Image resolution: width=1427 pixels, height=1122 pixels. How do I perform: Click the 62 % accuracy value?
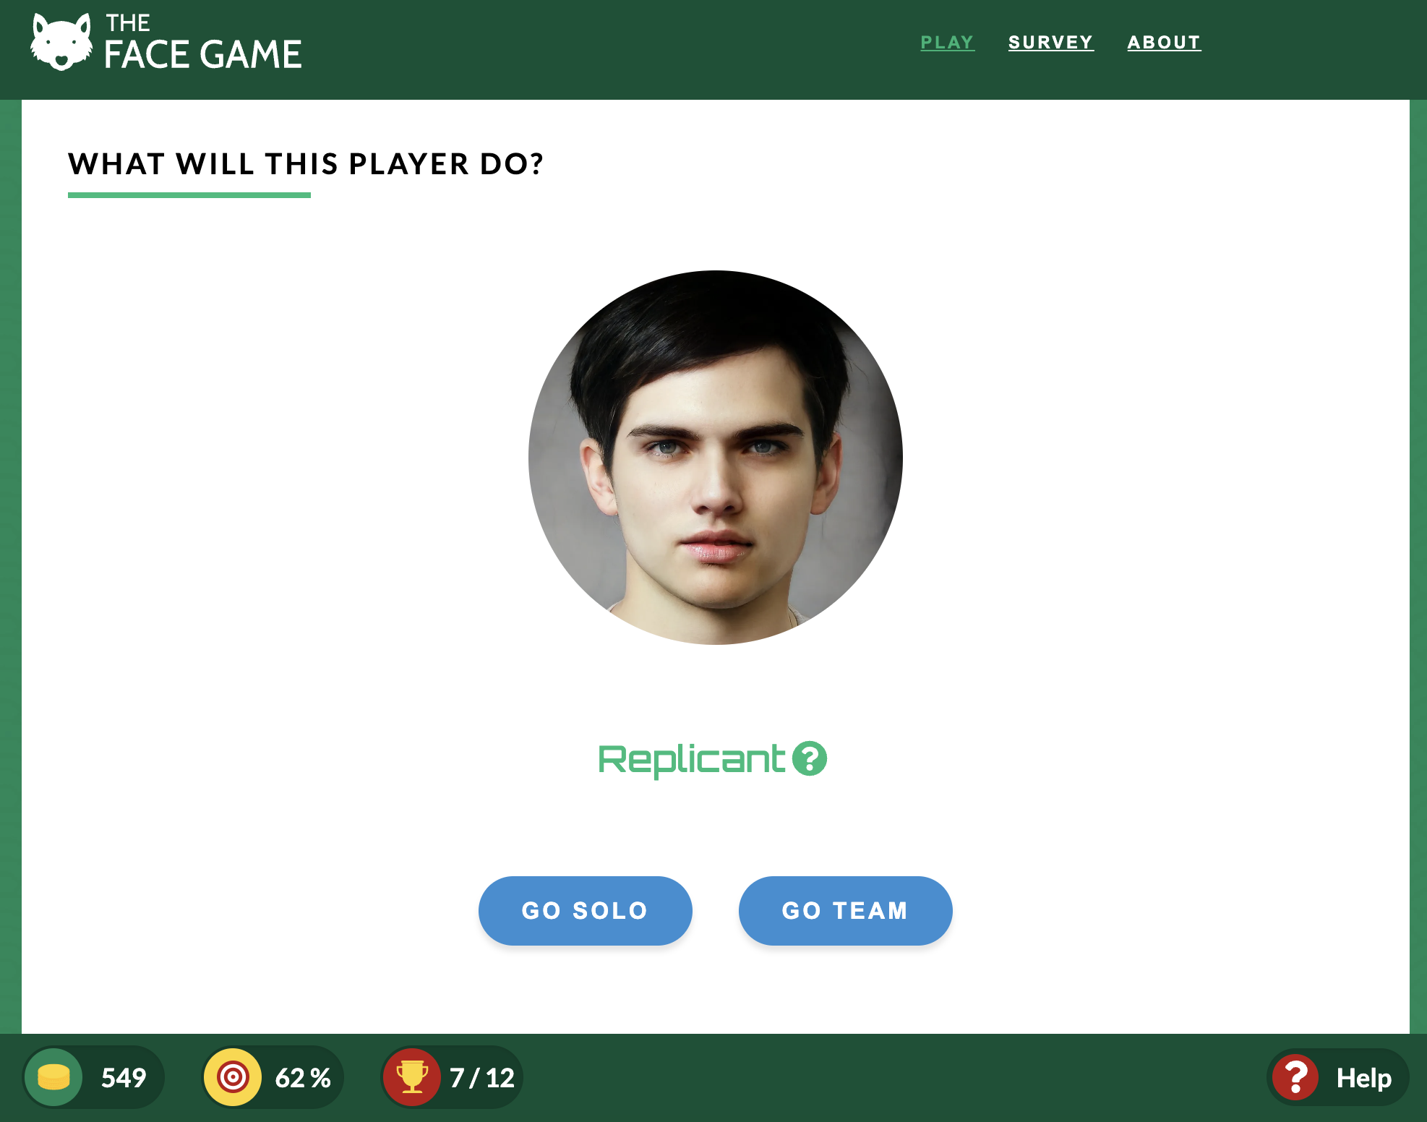click(303, 1077)
